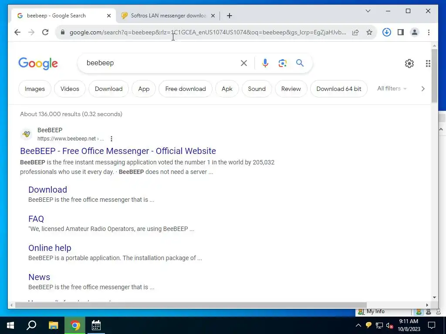Click the address bar URL
446x334 pixels.
tap(208, 32)
